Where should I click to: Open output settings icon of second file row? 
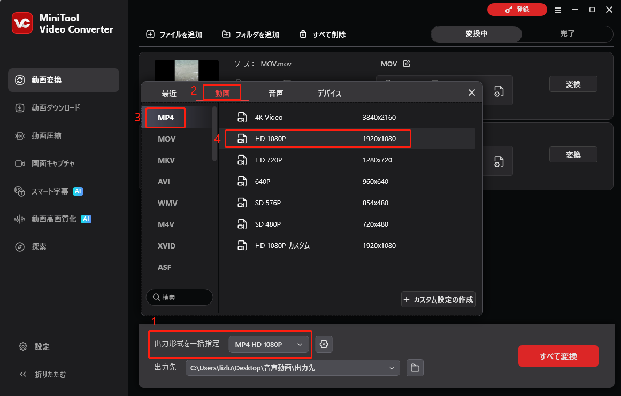point(499,161)
